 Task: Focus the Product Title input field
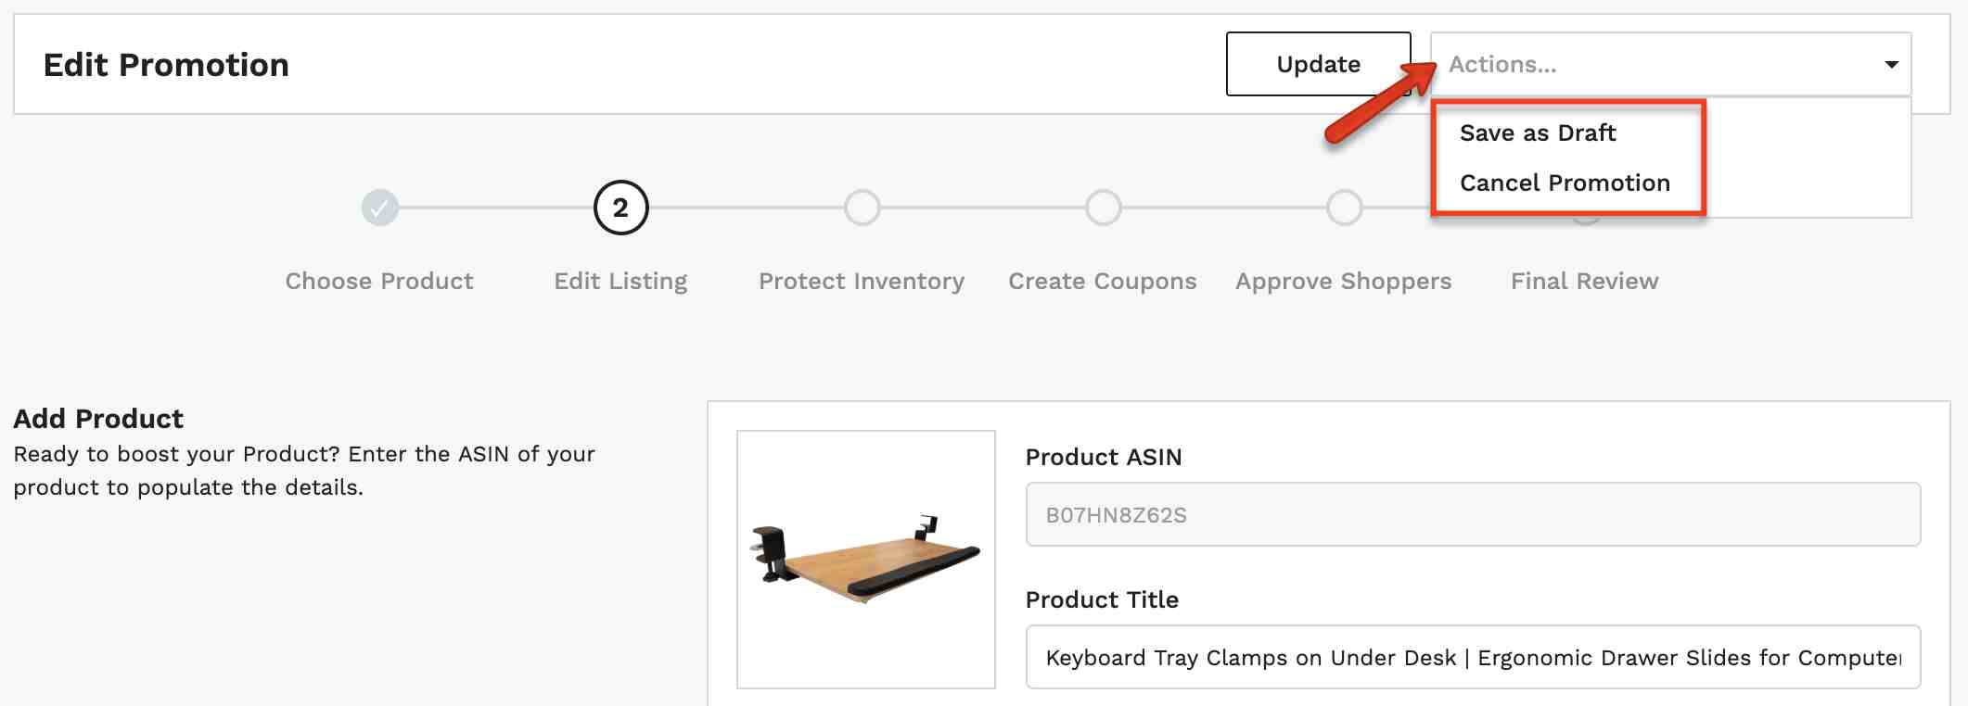point(1473,657)
